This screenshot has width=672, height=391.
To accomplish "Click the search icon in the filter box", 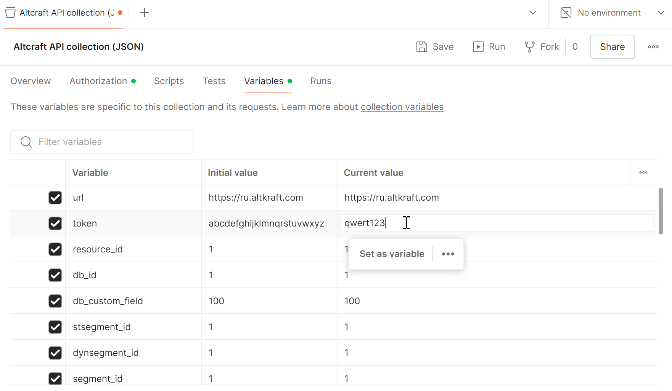I will point(26,142).
